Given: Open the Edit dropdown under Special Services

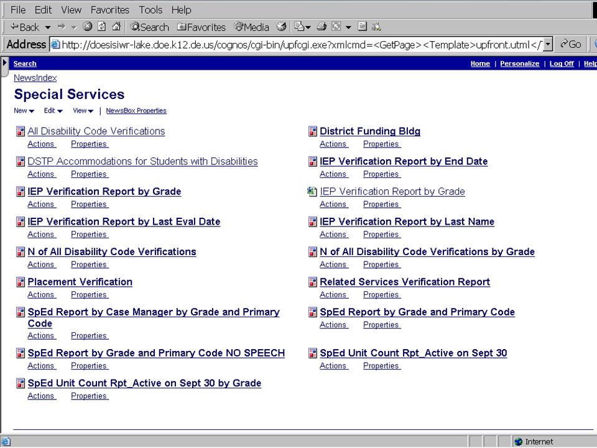Looking at the screenshot, I should [x=53, y=111].
